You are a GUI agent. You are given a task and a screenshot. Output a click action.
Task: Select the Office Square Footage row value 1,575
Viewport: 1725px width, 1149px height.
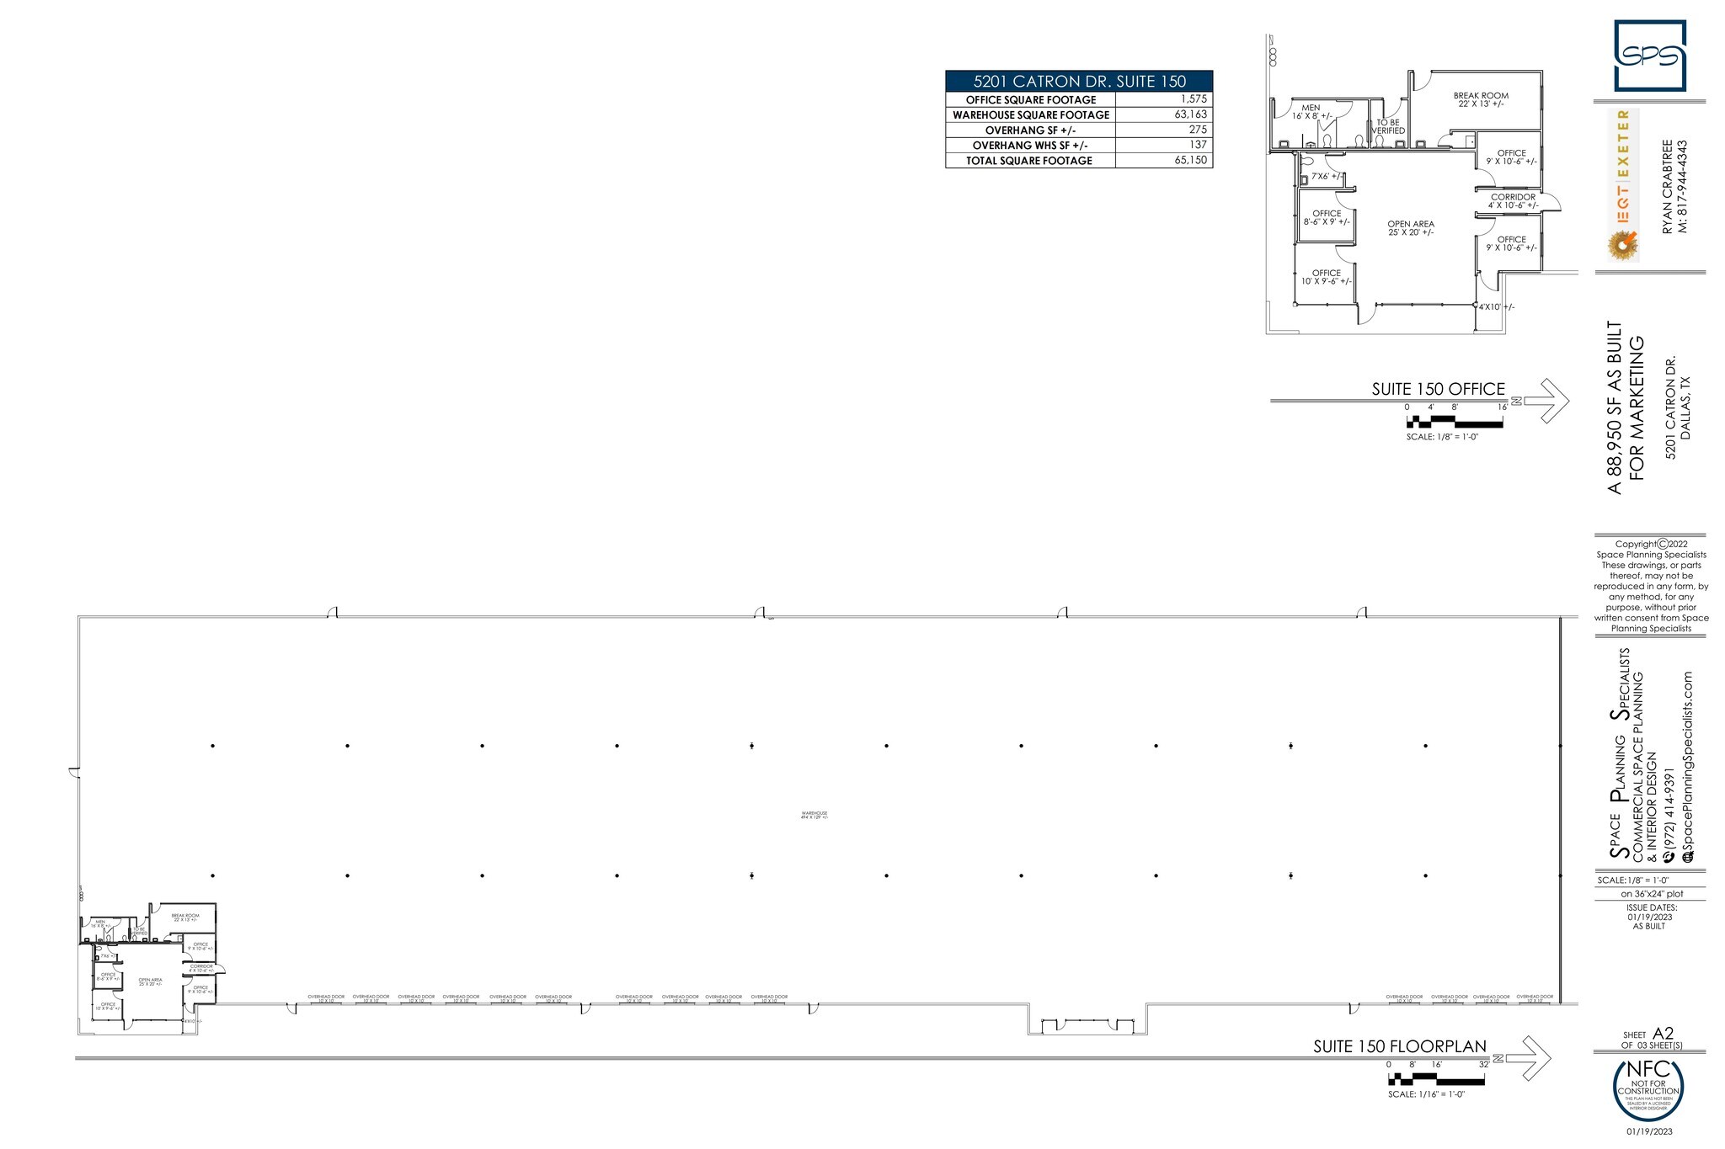click(x=1193, y=99)
